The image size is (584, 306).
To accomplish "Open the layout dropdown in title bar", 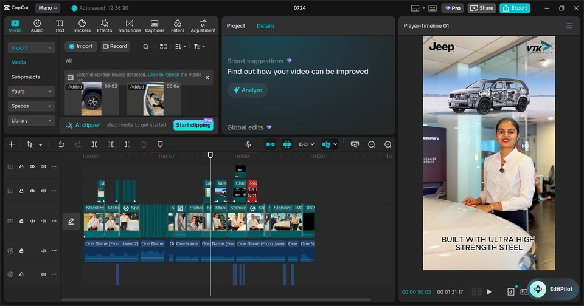I will click(x=423, y=8).
